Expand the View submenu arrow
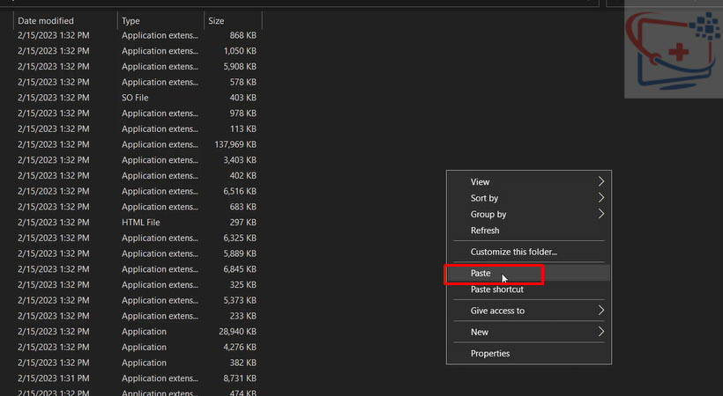 601,182
